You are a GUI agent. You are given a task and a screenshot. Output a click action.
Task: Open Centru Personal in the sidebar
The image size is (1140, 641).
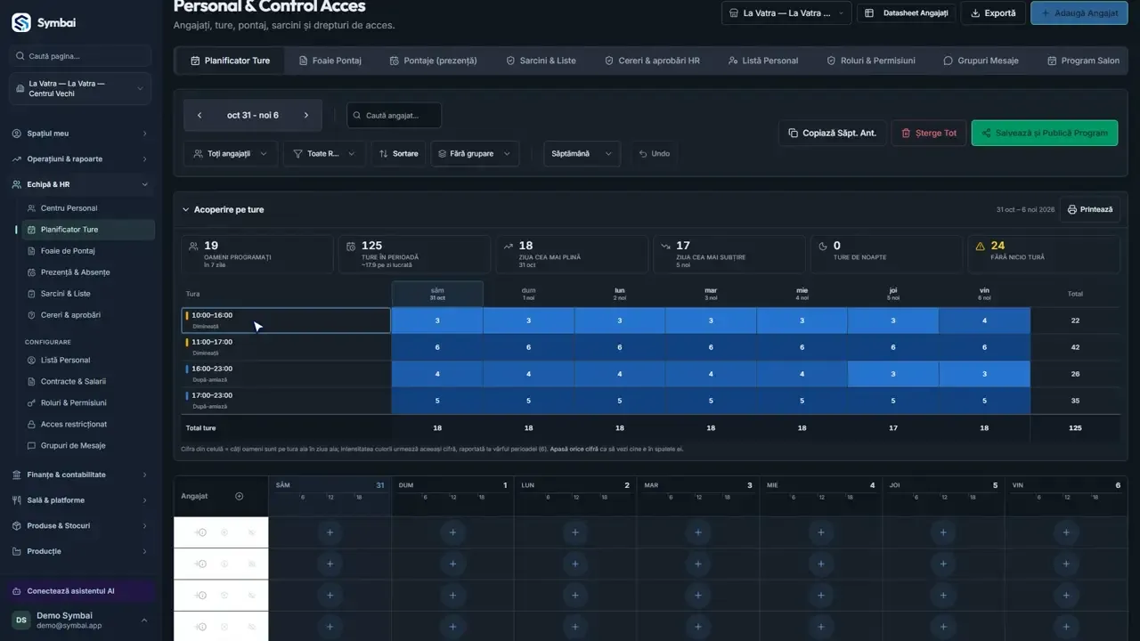87,208
